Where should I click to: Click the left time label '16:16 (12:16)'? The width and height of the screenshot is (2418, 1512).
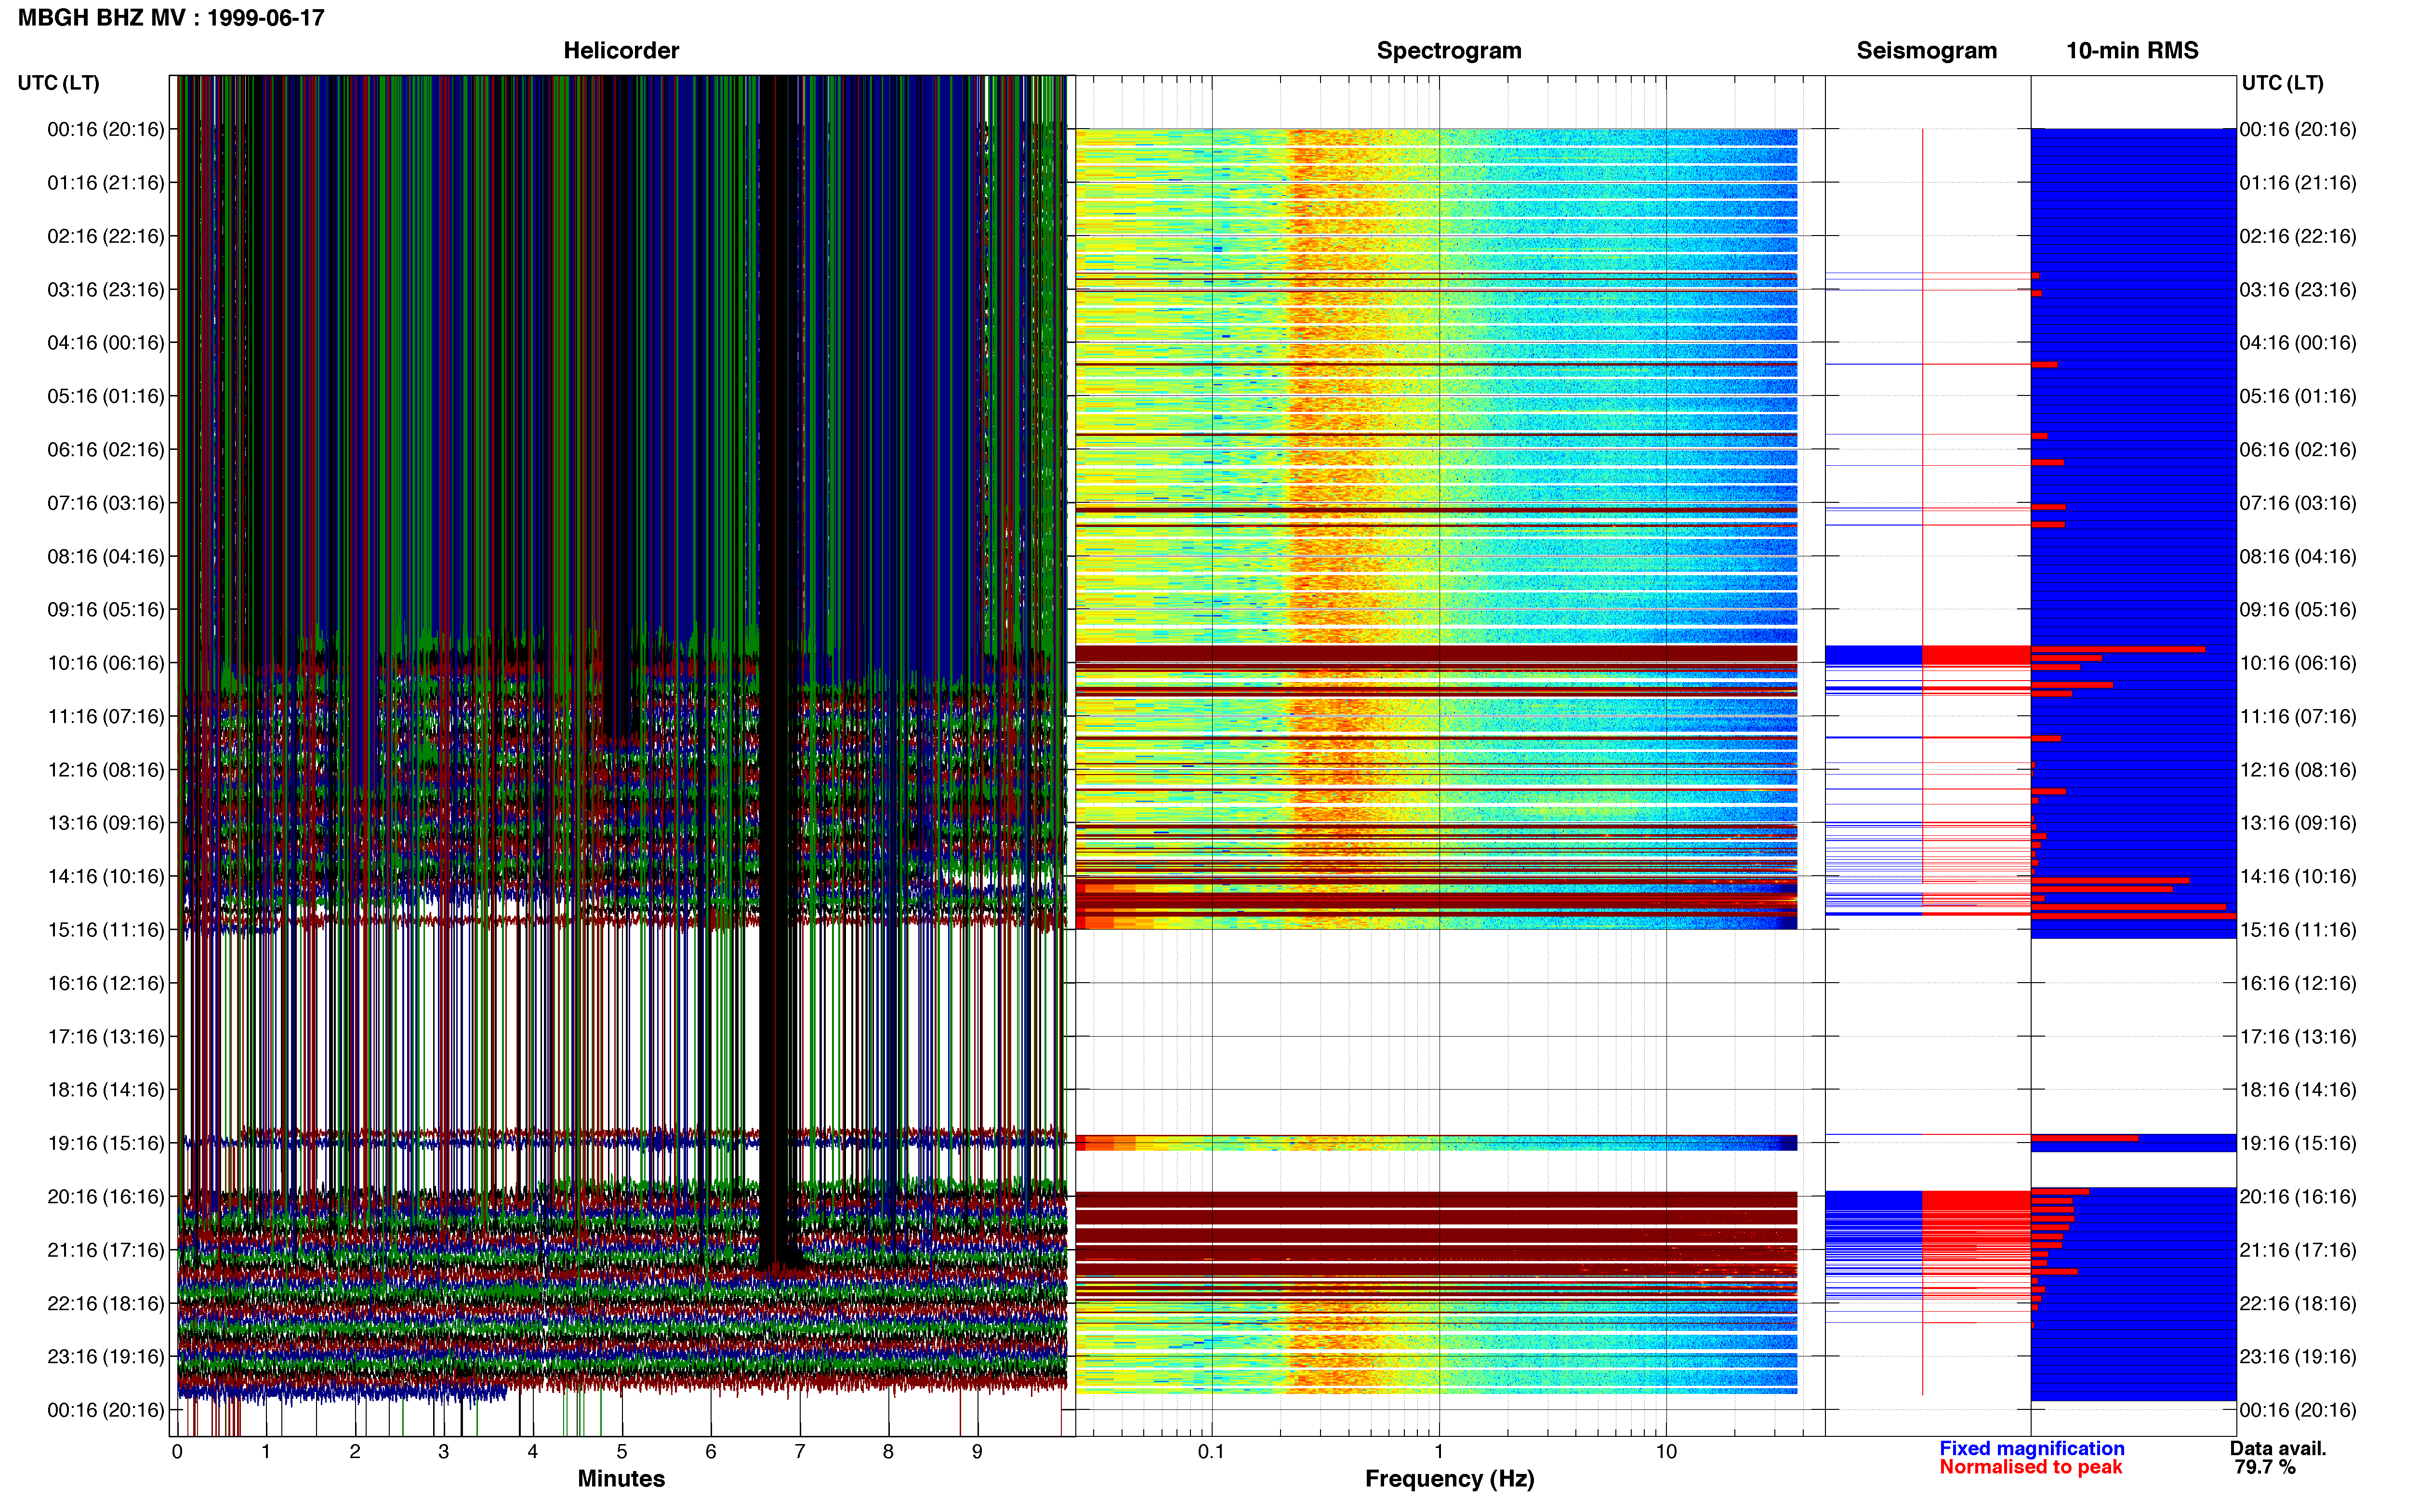tap(106, 983)
